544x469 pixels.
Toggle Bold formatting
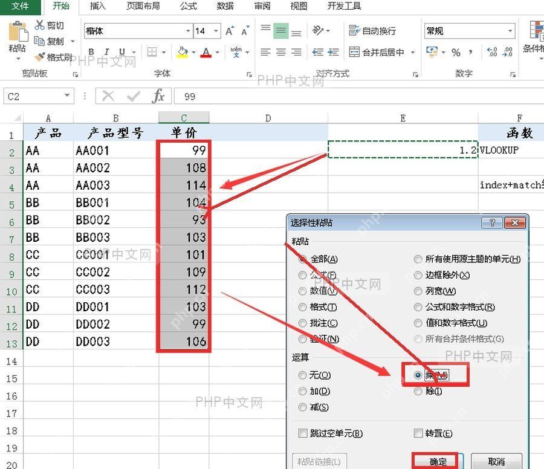click(x=91, y=52)
